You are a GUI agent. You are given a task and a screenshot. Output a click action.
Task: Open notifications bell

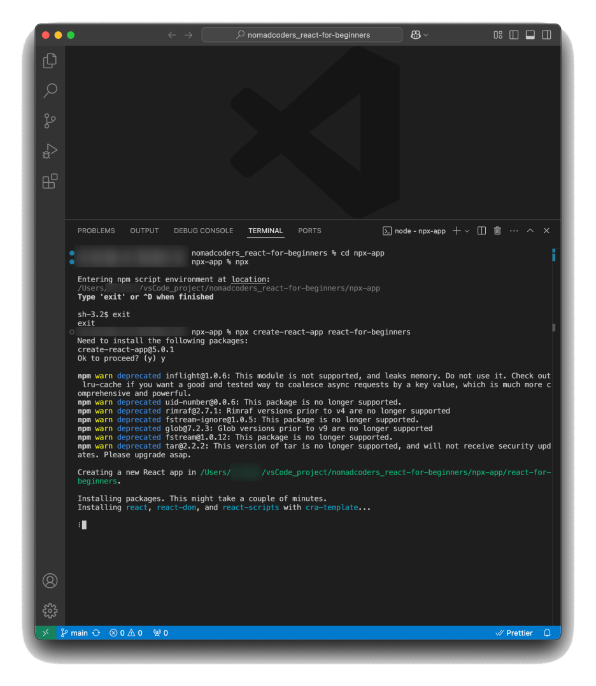(x=546, y=632)
